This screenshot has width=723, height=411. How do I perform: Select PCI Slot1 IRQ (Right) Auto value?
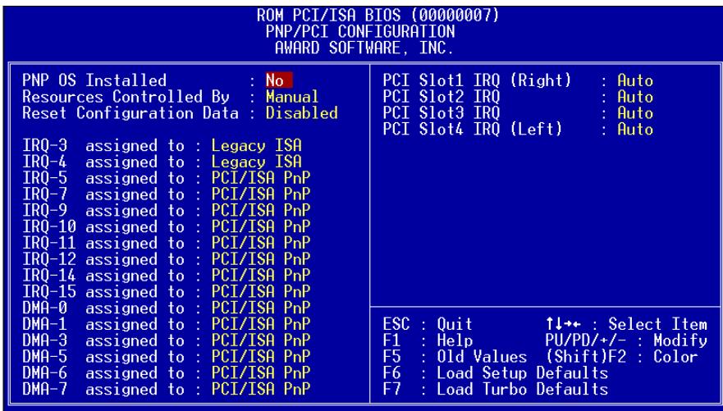pyautogui.click(x=635, y=80)
